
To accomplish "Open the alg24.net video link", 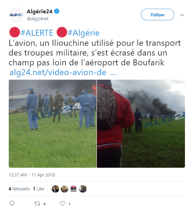I will 63,72.
